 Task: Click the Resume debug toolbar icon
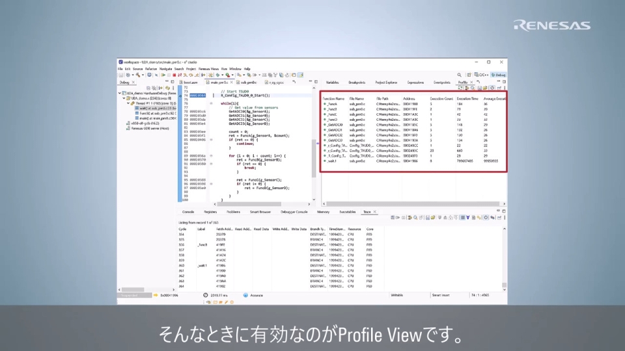pyautogui.click(x=163, y=75)
